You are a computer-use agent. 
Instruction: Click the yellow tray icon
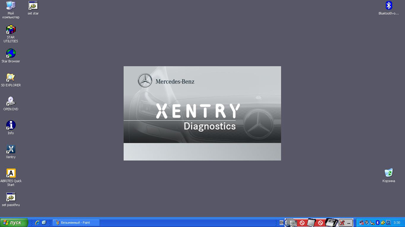(x=383, y=223)
